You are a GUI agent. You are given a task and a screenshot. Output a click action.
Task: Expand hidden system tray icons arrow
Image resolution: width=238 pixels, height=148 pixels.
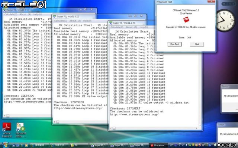pos(183,145)
